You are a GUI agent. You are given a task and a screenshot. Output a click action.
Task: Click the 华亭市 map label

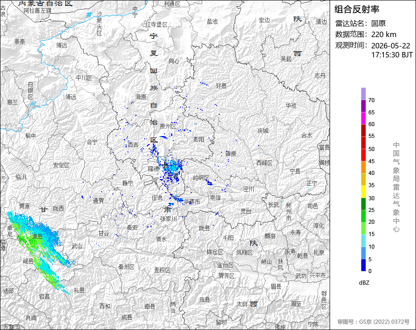(x=192, y=202)
